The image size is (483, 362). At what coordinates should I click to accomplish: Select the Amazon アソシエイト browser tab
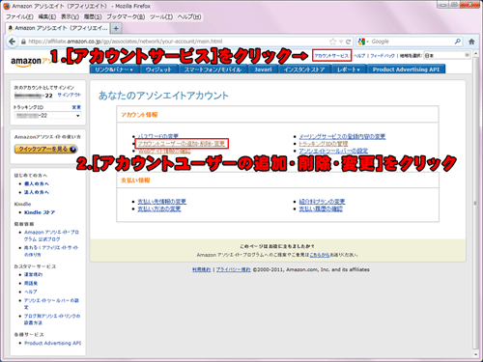(57, 28)
